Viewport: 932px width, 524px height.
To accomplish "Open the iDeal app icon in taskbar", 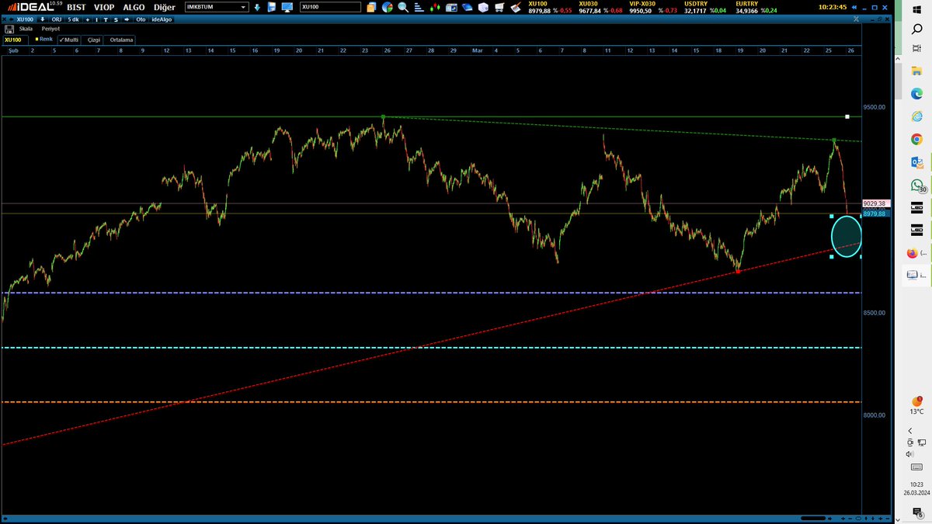I will pyautogui.click(x=916, y=274).
